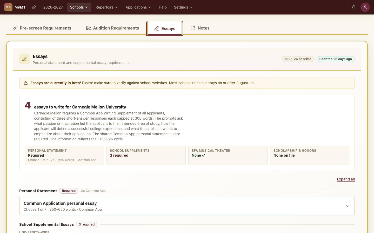Screen dimensions: 374x233
Task: Open the Schools dropdown menu
Action: (x=79, y=7)
